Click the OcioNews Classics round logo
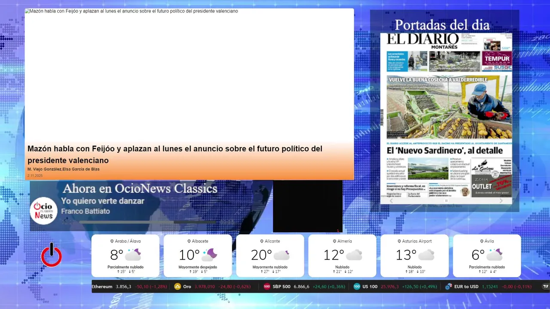The image size is (550, 309). coord(43,210)
